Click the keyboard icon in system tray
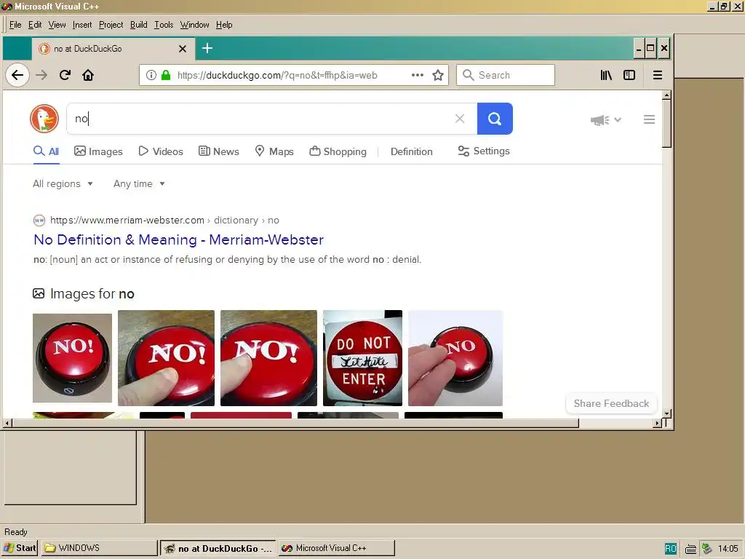This screenshot has height=559, width=745. (x=691, y=549)
